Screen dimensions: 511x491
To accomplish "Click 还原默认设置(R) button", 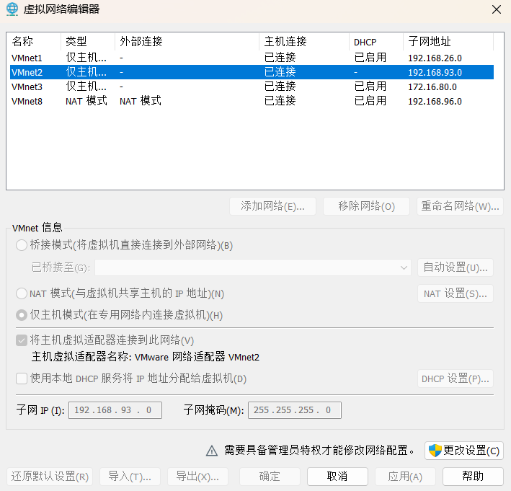I will pos(50,477).
